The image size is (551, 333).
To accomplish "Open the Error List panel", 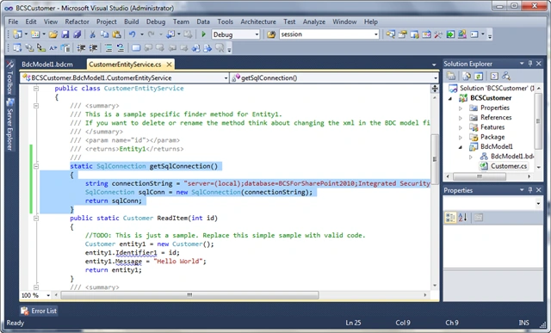I will point(39,311).
